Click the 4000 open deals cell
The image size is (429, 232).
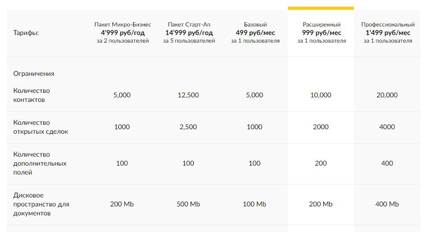(387, 127)
